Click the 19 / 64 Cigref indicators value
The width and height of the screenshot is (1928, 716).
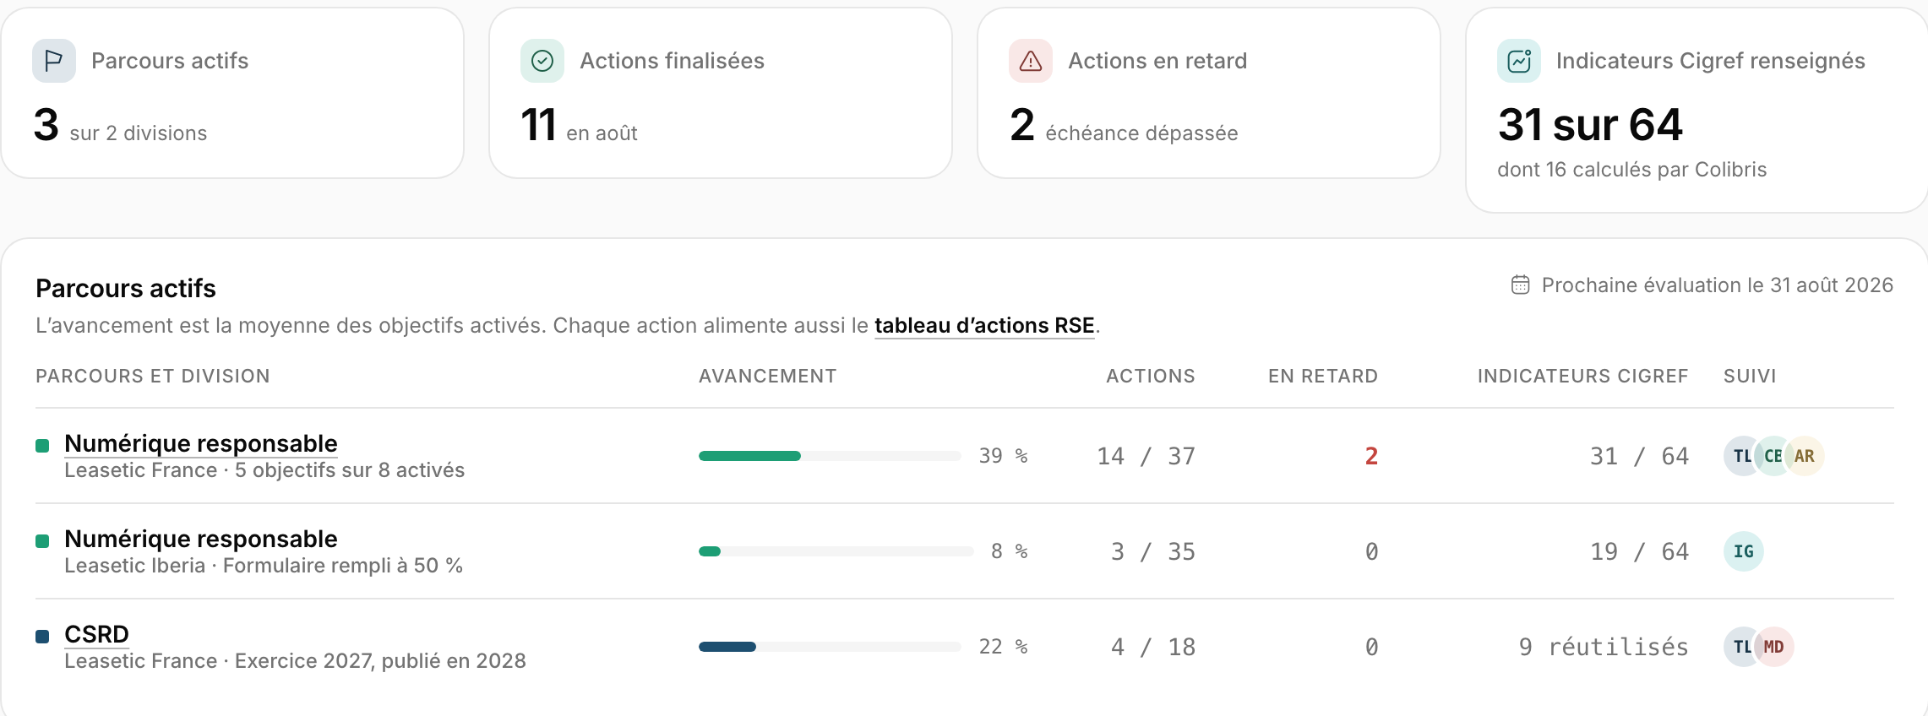[x=1639, y=551]
